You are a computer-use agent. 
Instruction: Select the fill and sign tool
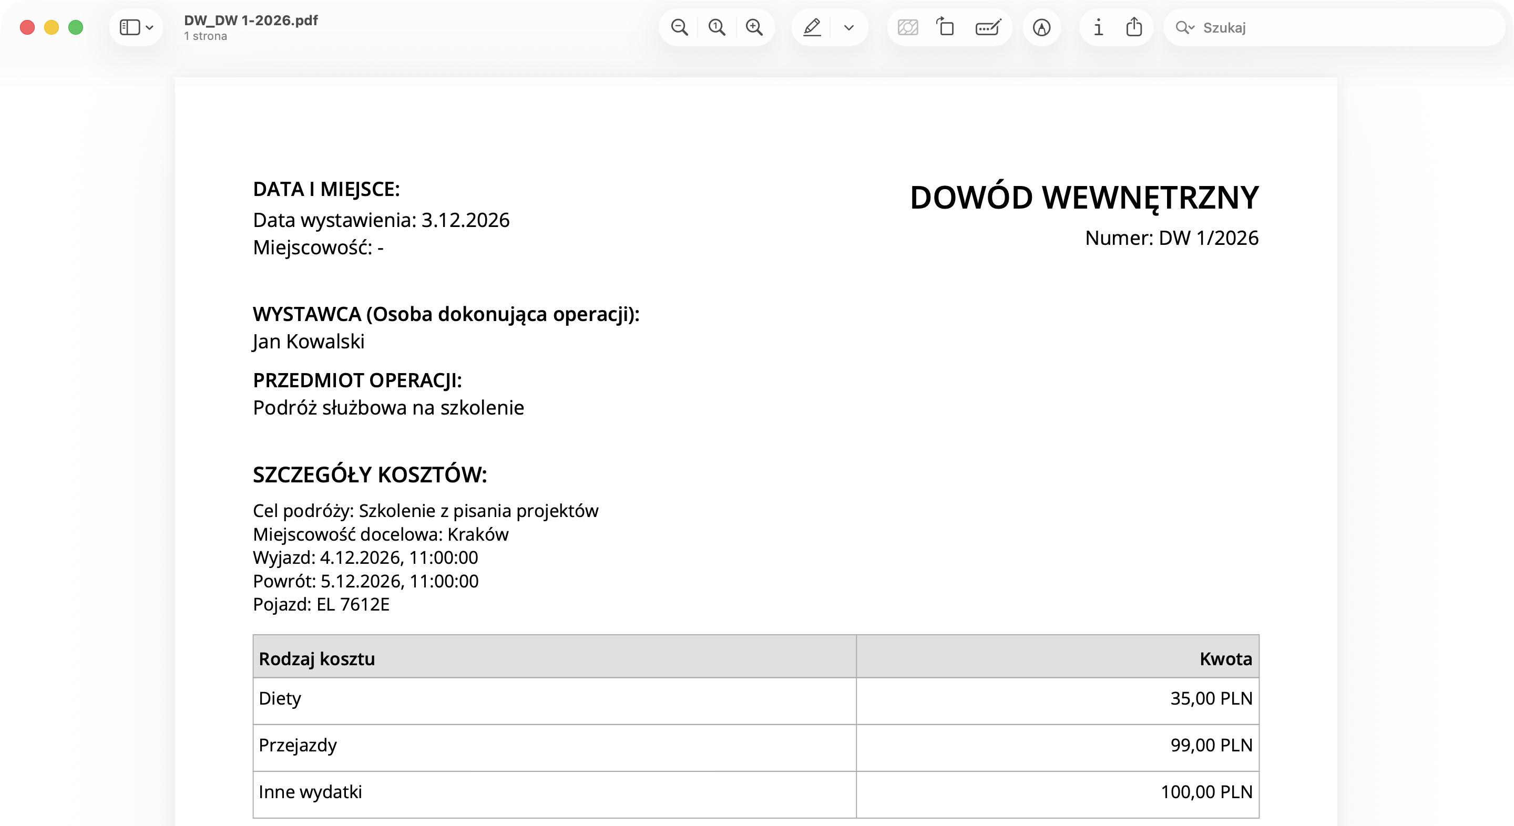pos(988,27)
